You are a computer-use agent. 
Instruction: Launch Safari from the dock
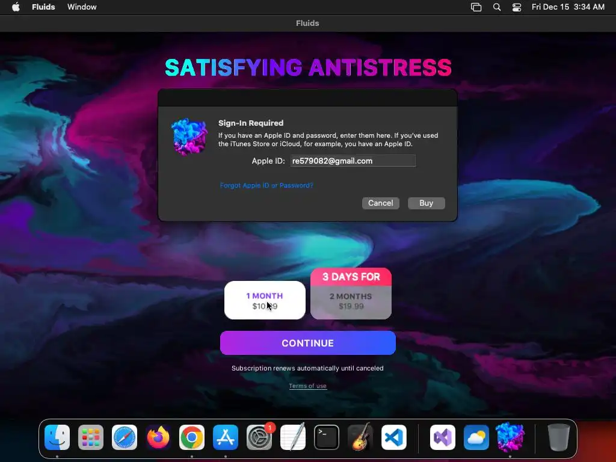click(125, 437)
